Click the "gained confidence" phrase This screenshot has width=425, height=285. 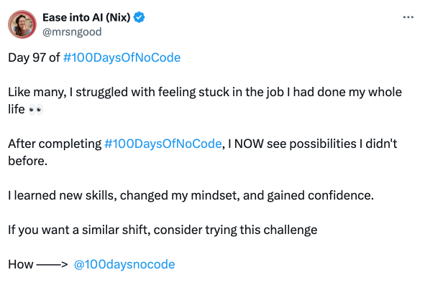[x=321, y=195]
